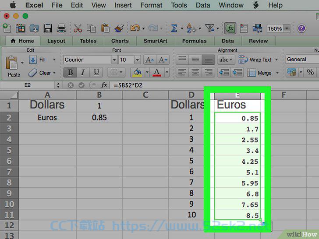
Task: Open the Insert menu
Action: [123, 5]
